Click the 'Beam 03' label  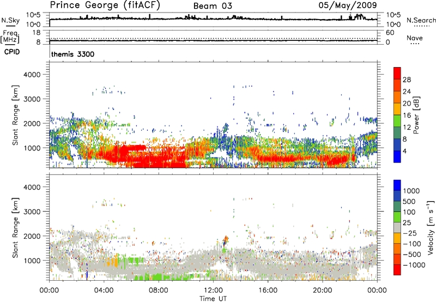point(213,6)
